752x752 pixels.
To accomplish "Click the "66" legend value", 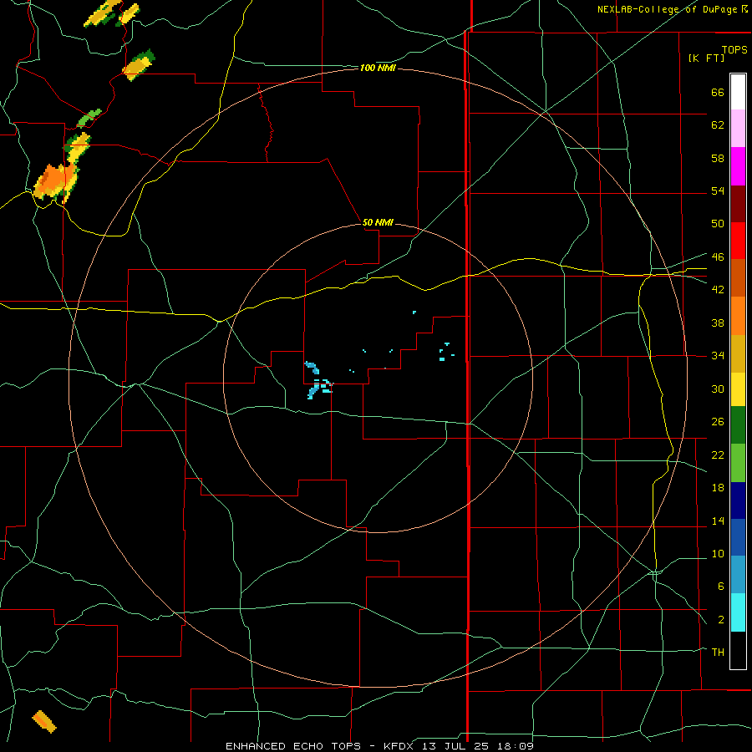I will point(718,92).
